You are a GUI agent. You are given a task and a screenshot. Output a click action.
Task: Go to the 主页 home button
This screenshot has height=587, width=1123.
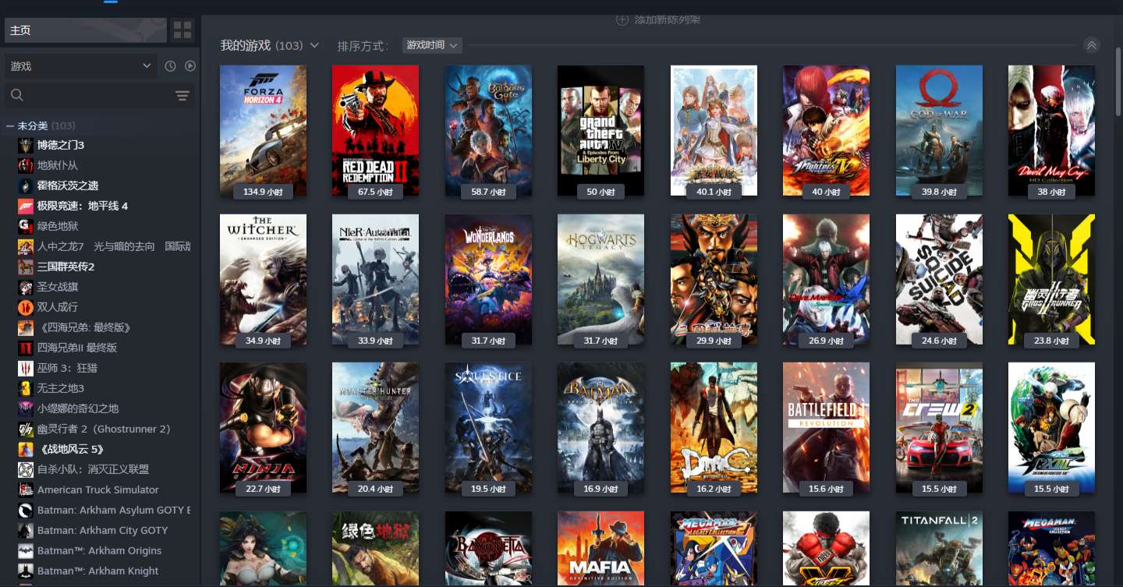[x=85, y=30]
